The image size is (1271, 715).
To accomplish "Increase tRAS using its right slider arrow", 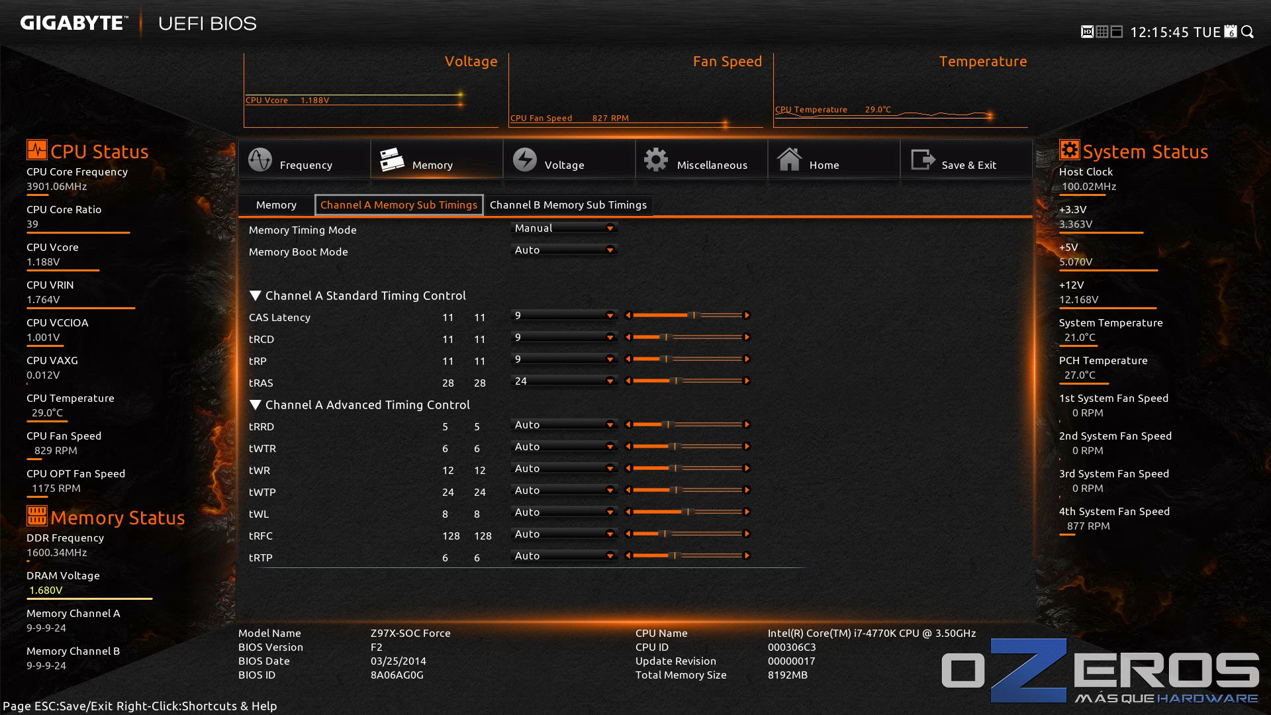I will [747, 381].
